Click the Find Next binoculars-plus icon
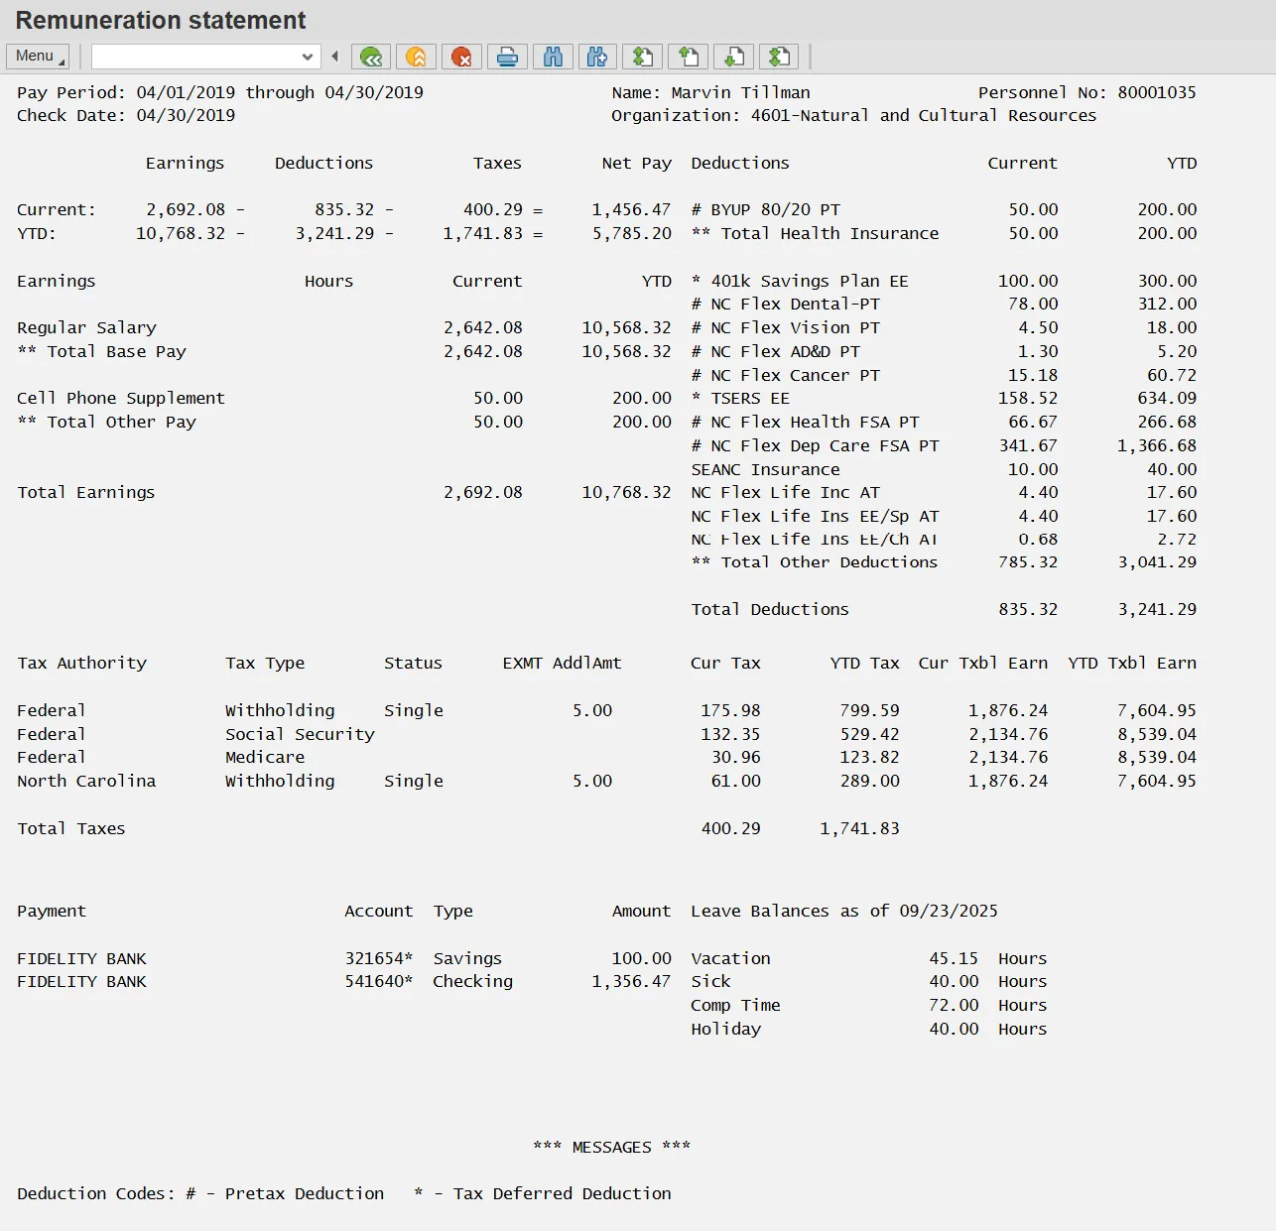Screen dimensions: 1276x1231 [597, 57]
